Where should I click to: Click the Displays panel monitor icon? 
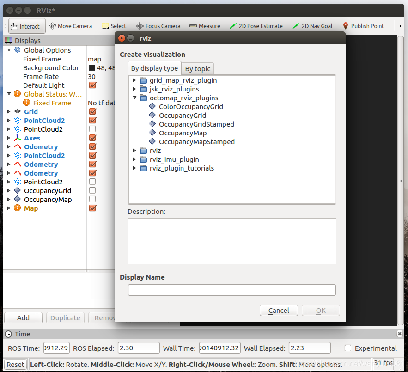click(x=8, y=40)
